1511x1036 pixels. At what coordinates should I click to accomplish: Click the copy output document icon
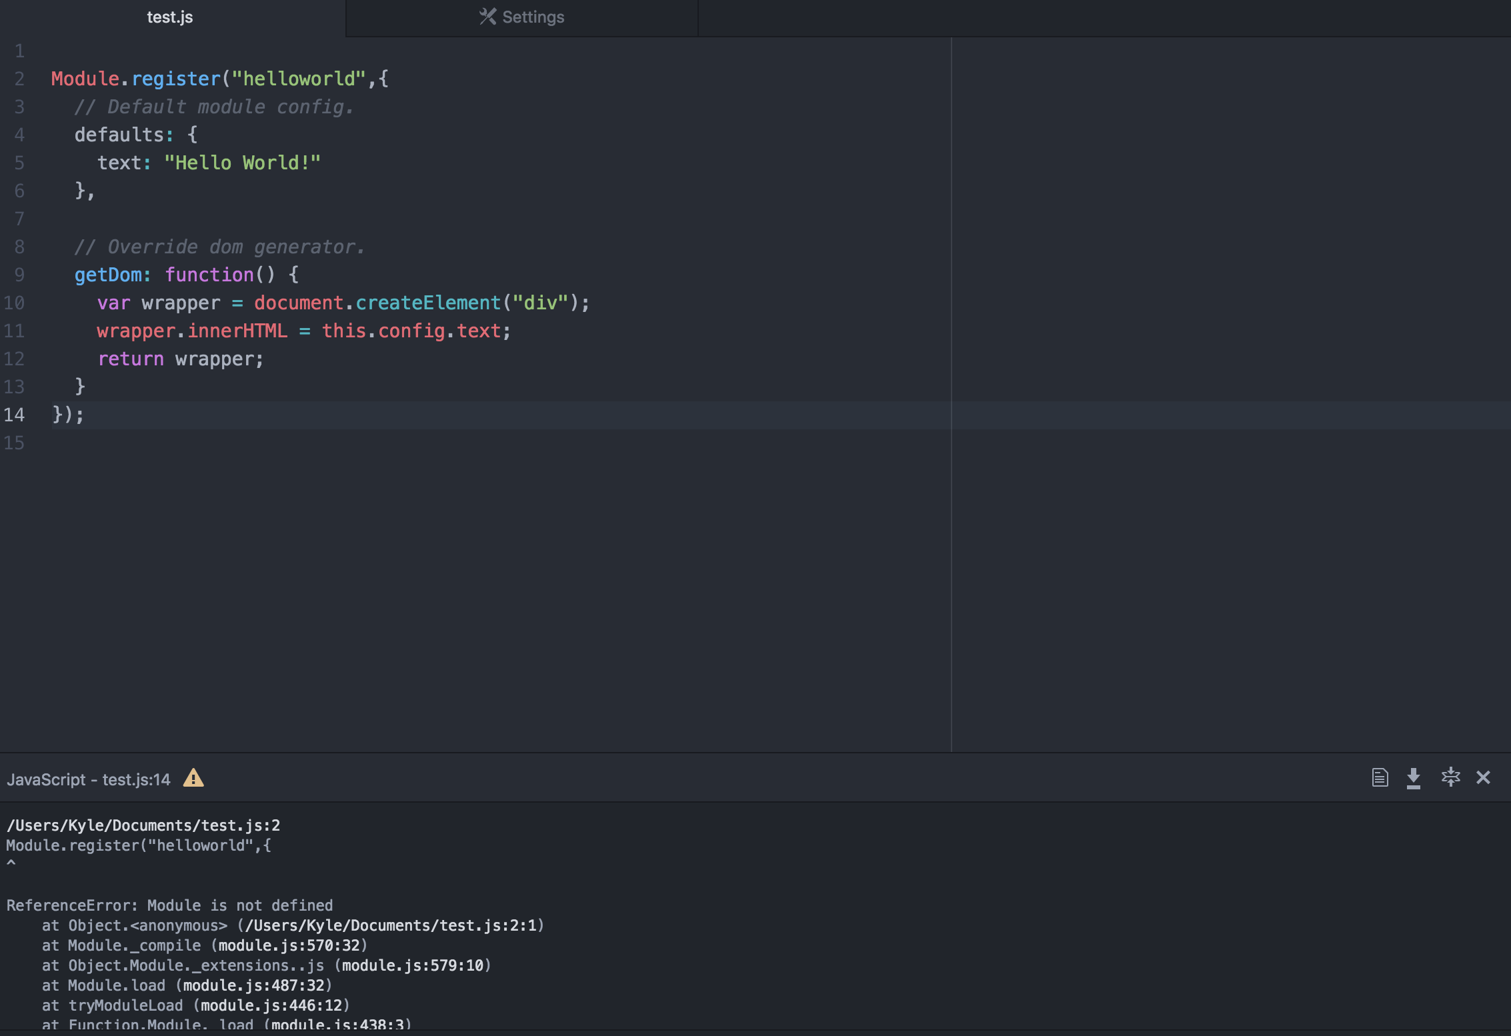[x=1380, y=777]
